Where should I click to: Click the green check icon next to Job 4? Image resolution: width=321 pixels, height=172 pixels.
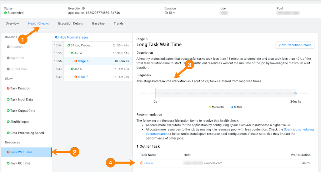[72, 53]
